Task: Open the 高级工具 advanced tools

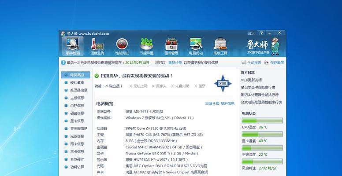Action: click(x=220, y=46)
